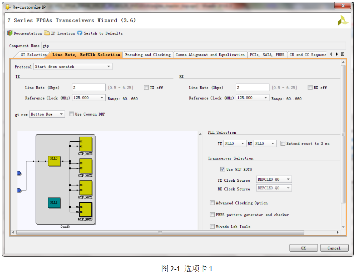The width and height of the screenshot is (355, 274).
Task: Click the Switch to Defaults link
Action: point(103,33)
